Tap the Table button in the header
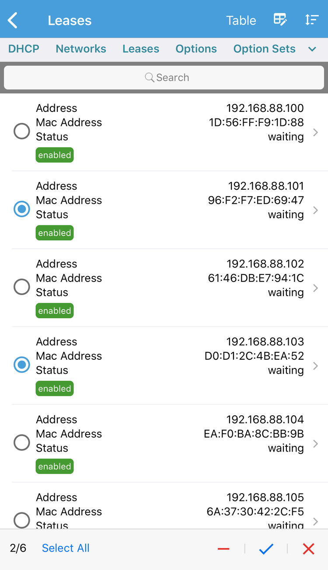The width and height of the screenshot is (328, 570). coord(241,20)
